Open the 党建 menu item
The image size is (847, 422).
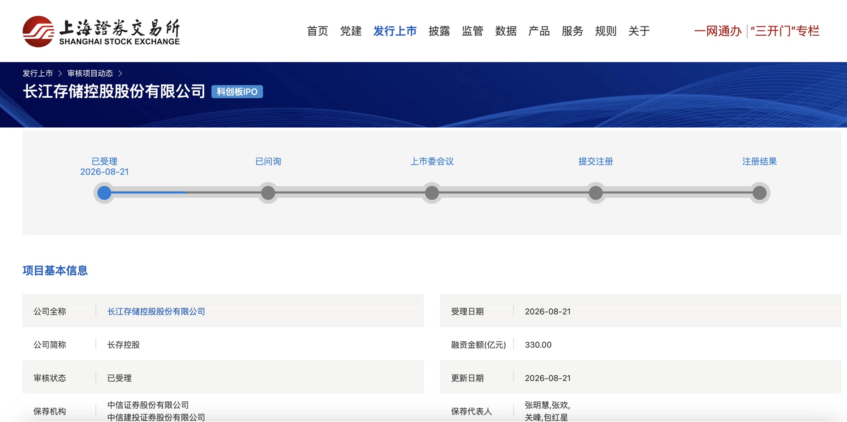tap(351, 31)
